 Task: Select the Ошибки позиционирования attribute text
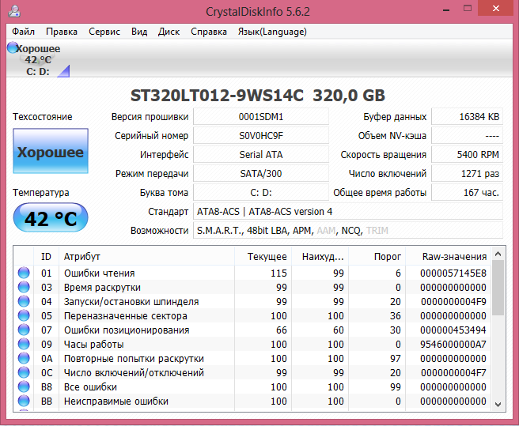pyautogui.click(x=127, y=330)
